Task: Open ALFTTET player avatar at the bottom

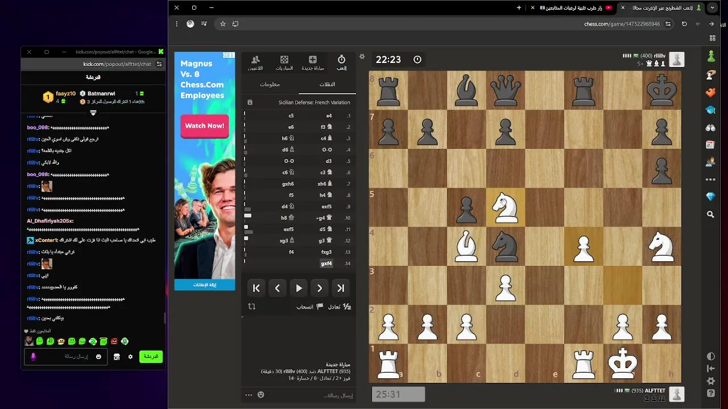Action: pyautogui.click(x=676, y=394)
